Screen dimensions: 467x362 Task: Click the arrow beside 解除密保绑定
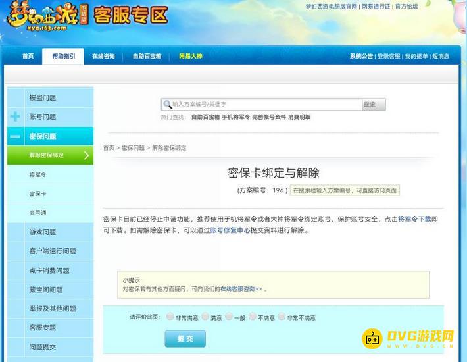point(86,155)
